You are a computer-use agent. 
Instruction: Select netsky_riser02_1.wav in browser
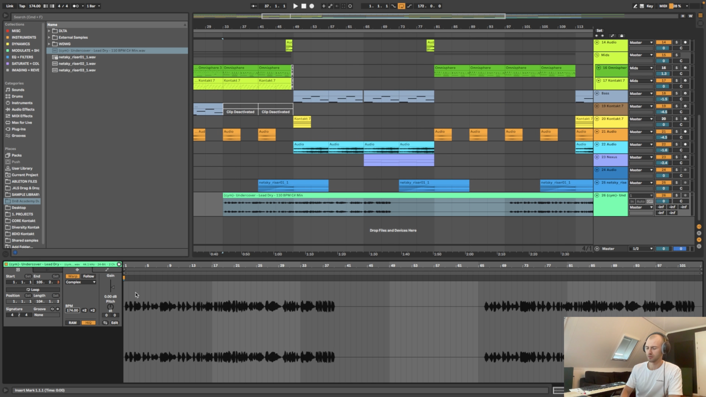tap(77, 63)
